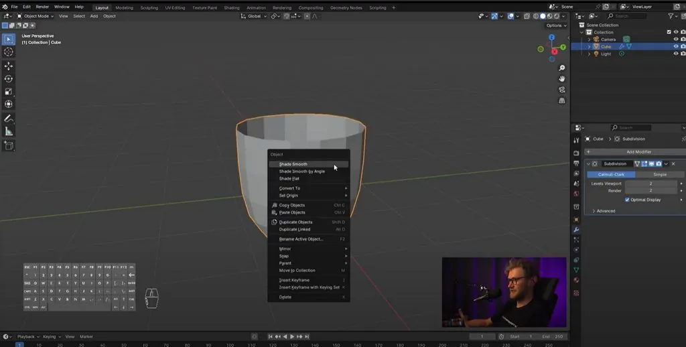The width and height of the screenshot is (686, 347).
Task: Open the Modifiers wrench properties tab
Action: (576, 230)
